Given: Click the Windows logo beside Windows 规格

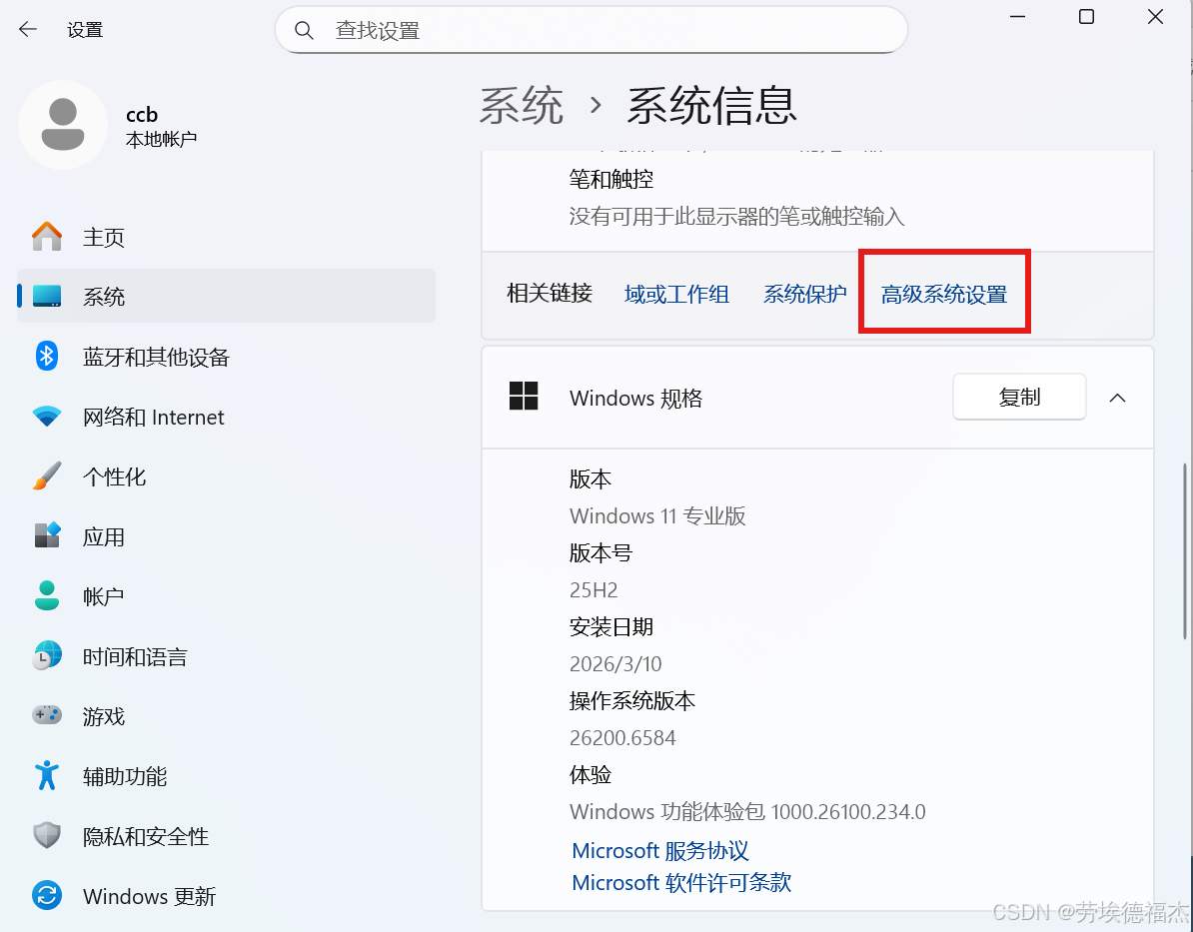Looking at the screenshot, I should pyautogui.click(x=524, y=397).
